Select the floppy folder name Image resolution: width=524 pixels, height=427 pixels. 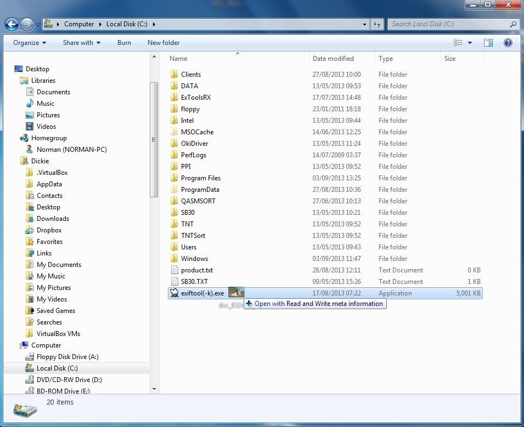tap(190, 109)
